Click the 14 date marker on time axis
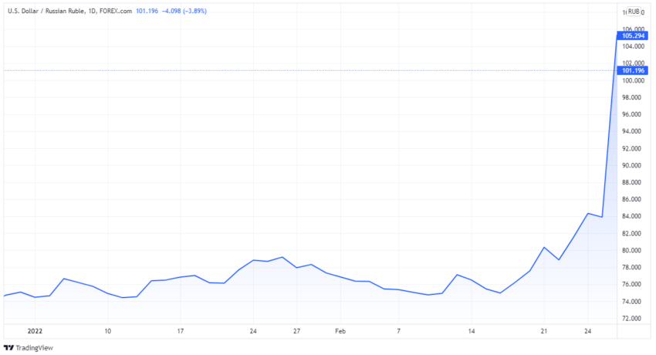This screenshot has height=355, width=656. pyautogui.click(x=472, y=331)
